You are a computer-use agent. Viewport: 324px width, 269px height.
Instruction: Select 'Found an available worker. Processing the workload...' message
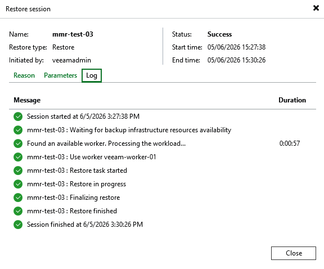coord(106,144)
